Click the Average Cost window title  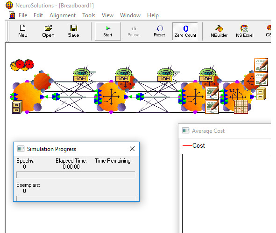[208, 131]
